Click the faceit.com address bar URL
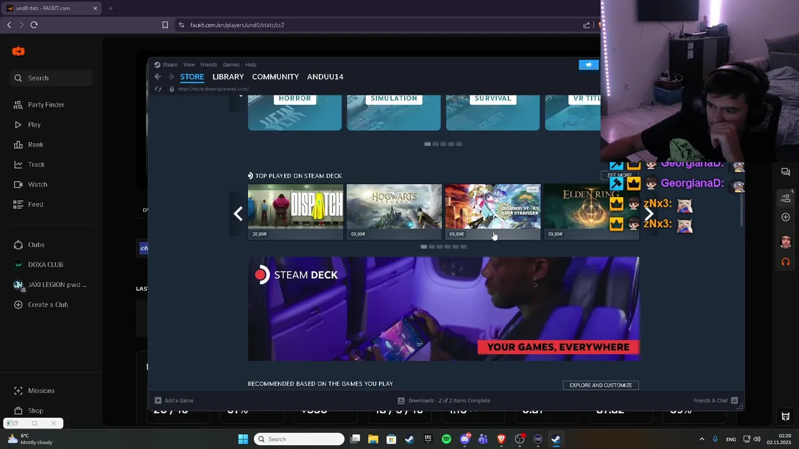 [237, 25]
